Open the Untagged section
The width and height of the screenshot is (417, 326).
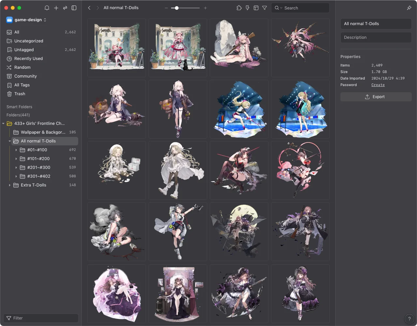pyautogui.click(x=41, y=50)
